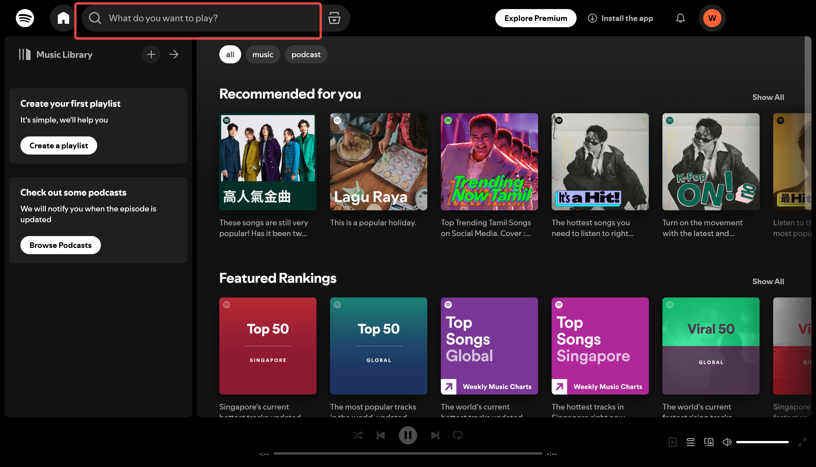Image resolution: width=816 pixels, height=467 pixels.
Task: Open the Browse icon beside search
Action: (x=334, y=18)
